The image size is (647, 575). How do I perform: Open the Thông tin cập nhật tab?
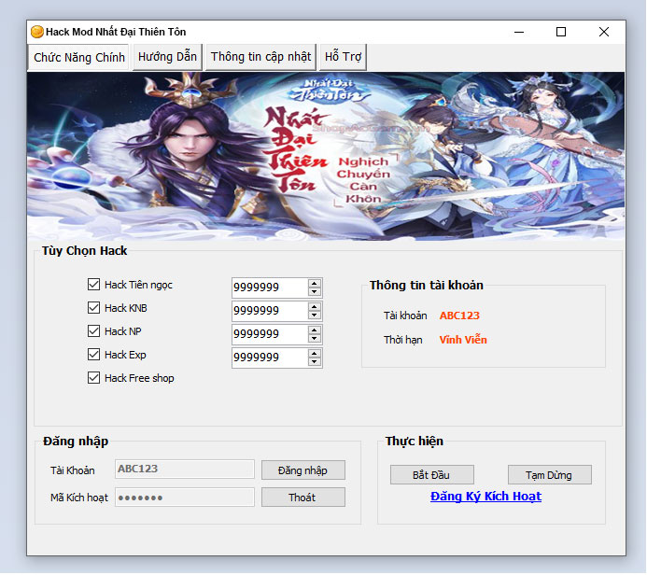coord(260,57)
